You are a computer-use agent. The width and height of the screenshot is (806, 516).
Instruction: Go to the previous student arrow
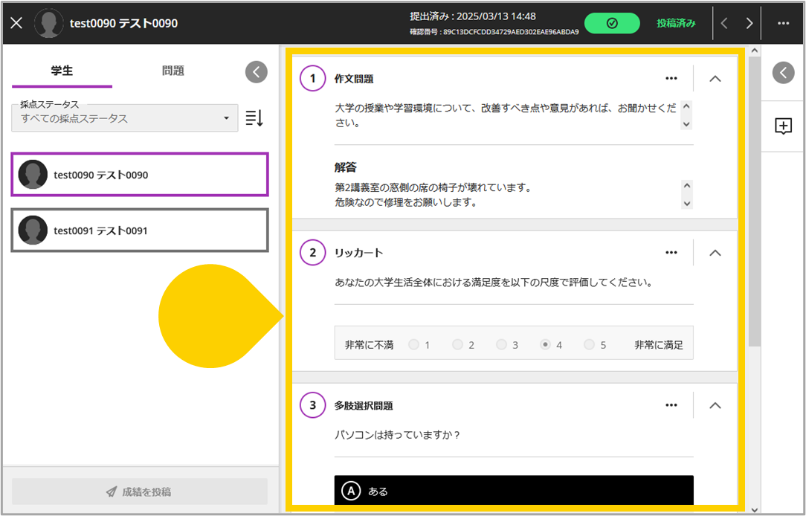click(x=724, y=23)
